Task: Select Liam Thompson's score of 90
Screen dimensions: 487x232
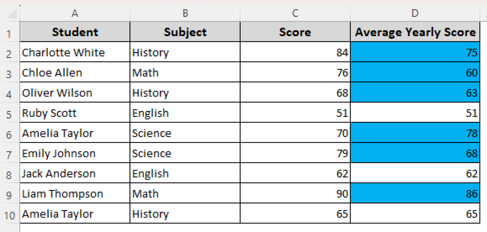Action: (295, 194)
